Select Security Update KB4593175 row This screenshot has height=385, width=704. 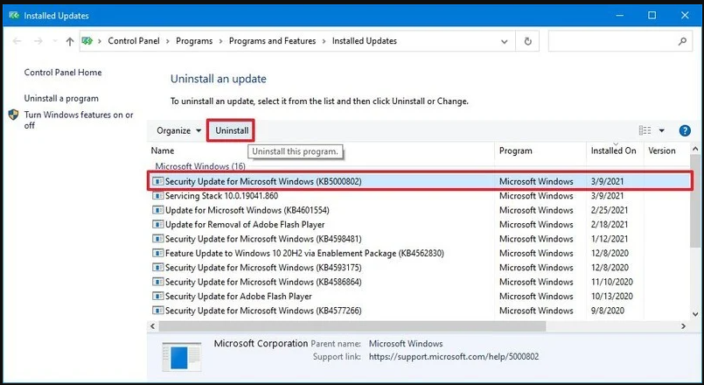(419, 268)
